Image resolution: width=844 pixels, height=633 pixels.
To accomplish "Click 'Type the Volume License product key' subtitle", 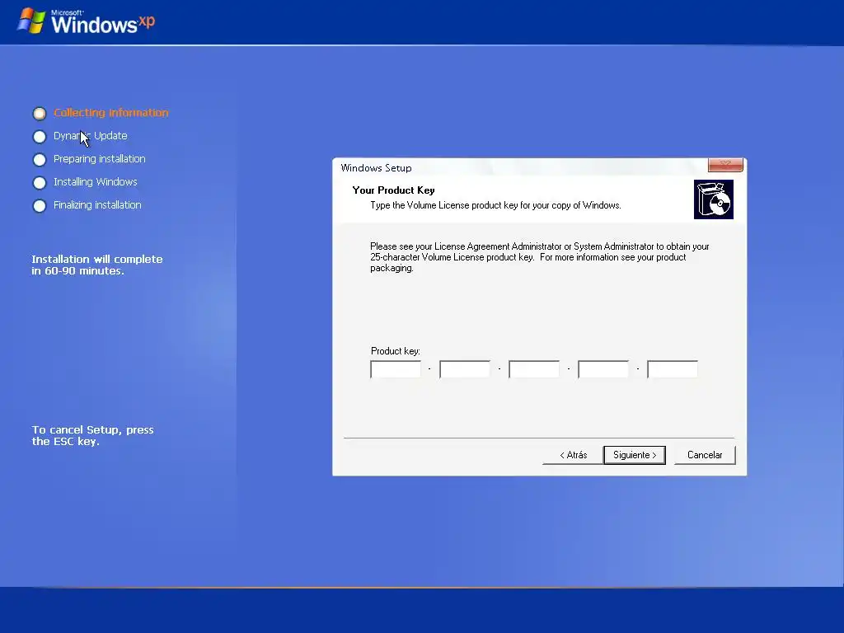I will click(495, 205).
